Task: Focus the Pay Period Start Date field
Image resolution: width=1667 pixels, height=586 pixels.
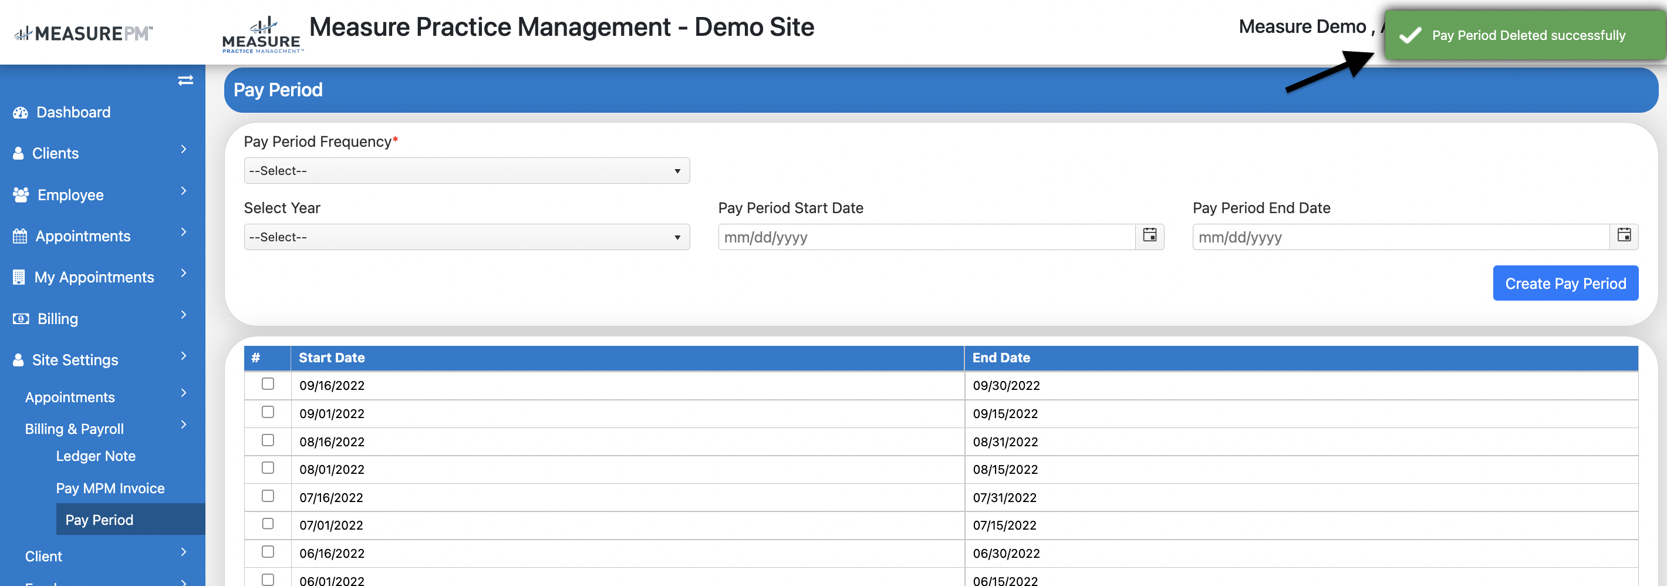Action: point(927,237)
